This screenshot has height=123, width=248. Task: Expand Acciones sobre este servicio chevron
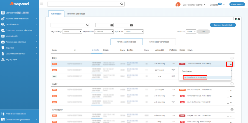coord(36,18)
